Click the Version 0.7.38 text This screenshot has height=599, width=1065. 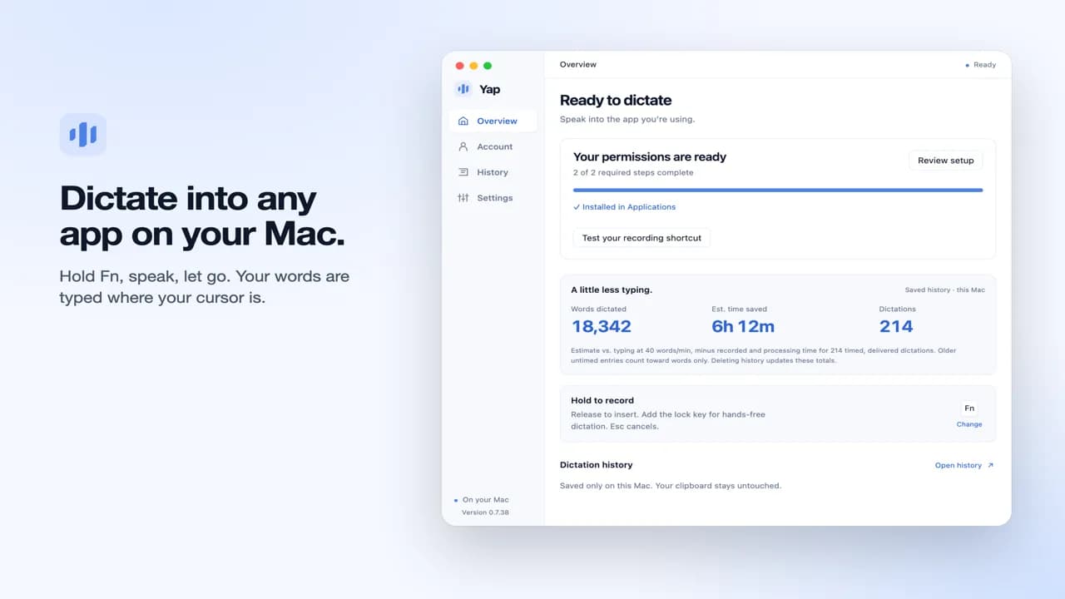485,512
